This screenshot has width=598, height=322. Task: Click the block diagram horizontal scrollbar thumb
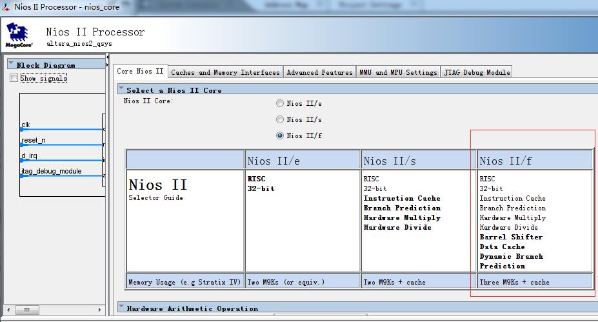[x=26, y=310]
